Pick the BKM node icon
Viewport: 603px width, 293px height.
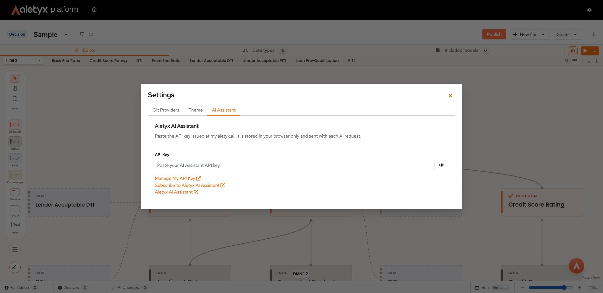pyautogui.click(x=15, y=158)
